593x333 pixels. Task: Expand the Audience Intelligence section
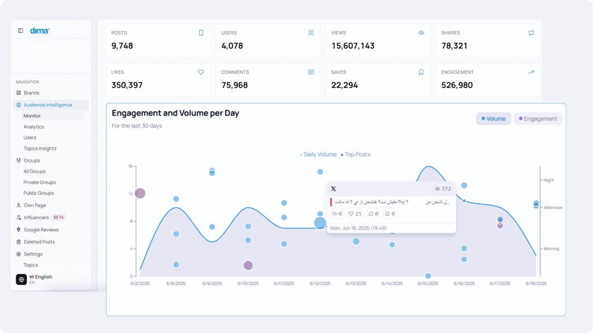pyautogui.click(x=47, y=105)
